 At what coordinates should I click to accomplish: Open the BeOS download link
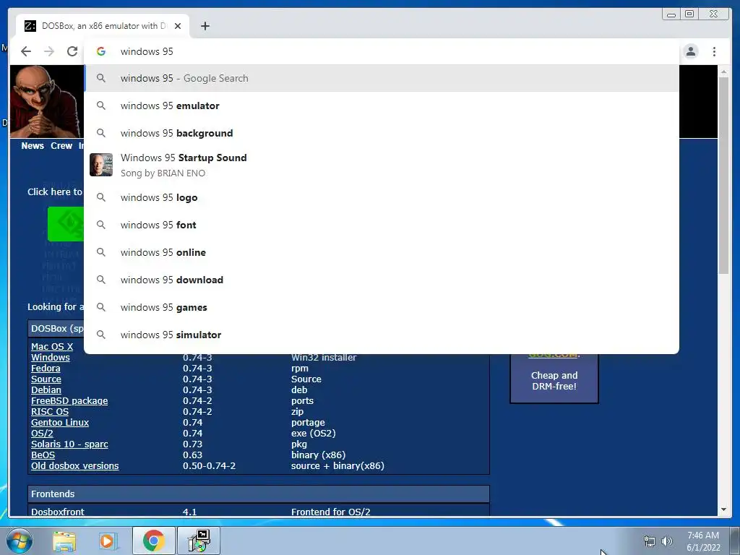43,455
